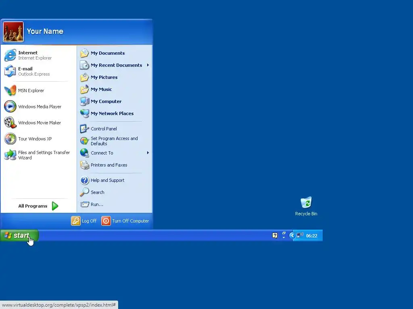The height and width of the screenshot is (309, 413).
Task: Click the My Network Places icon
Action: [x=85, y=113]
